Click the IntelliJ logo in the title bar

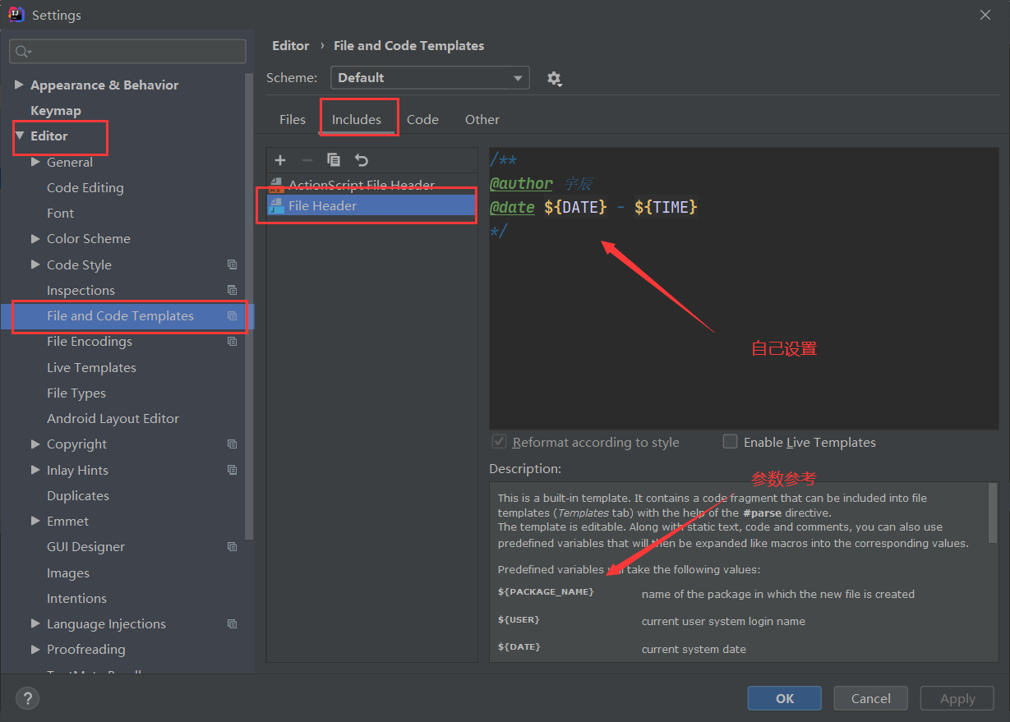click(16, 15)
